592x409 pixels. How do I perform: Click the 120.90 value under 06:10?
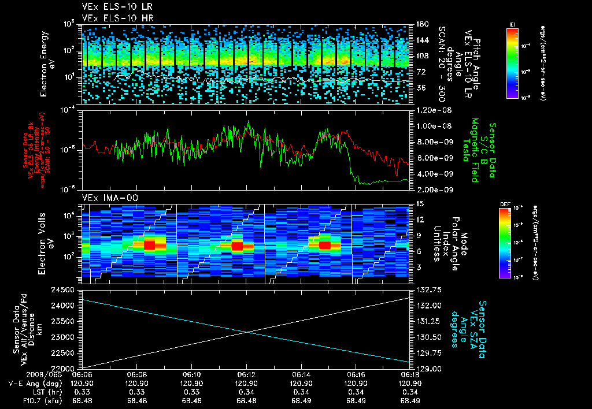191,384
